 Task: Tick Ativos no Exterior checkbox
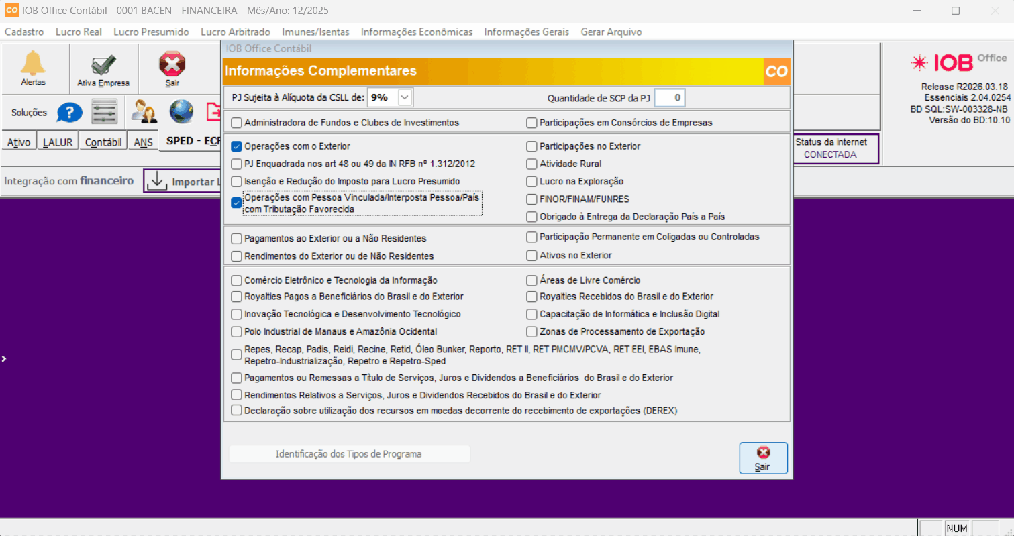click(x=531, y=256)
